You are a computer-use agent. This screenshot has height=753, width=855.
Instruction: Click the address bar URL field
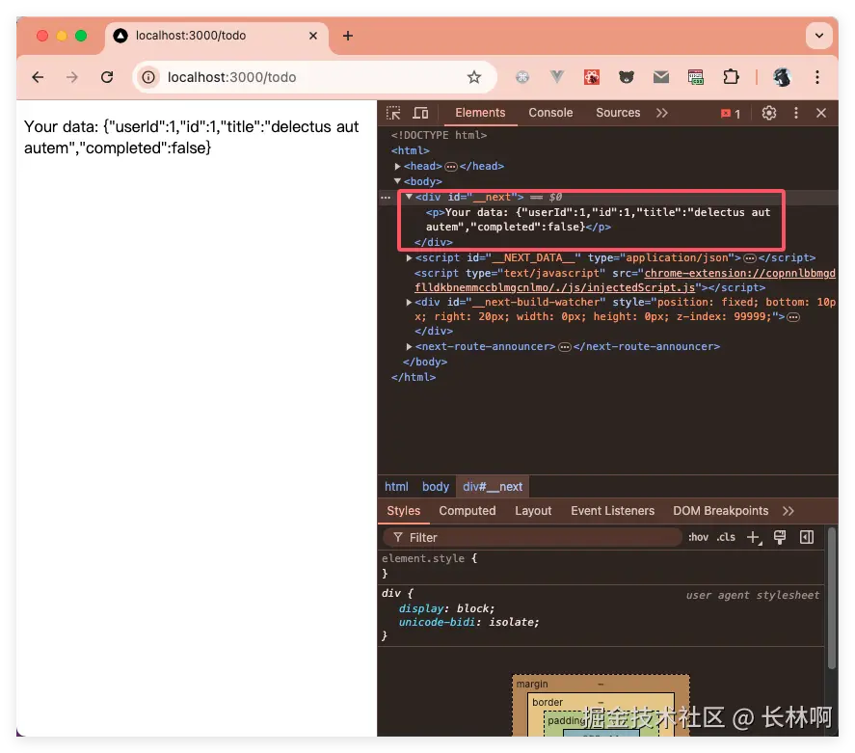click(x=314, y=77)
